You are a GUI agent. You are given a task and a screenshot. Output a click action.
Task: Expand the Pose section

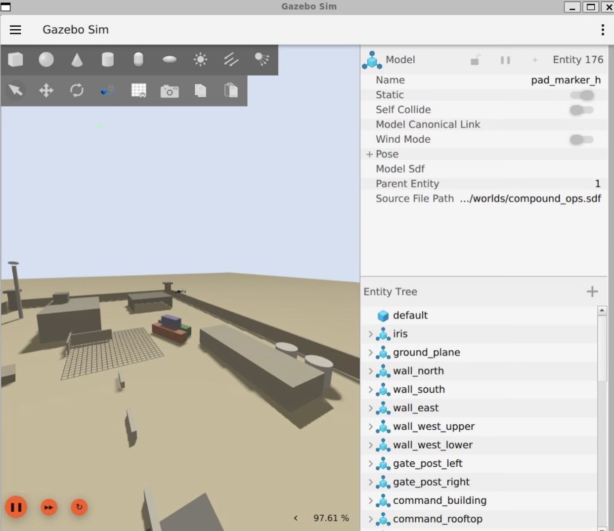coord(369,154)
